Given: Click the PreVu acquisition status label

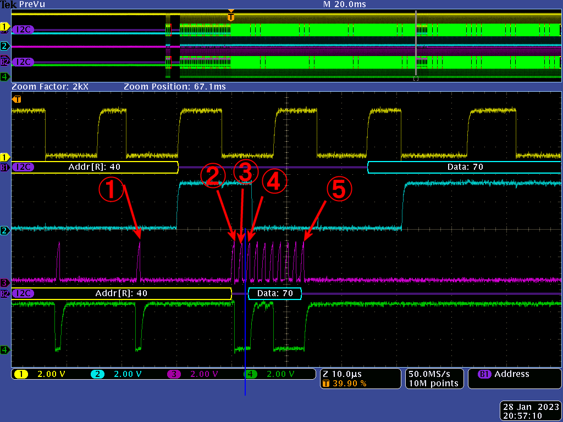Looking at the screenshot, I should click(32, 4).
